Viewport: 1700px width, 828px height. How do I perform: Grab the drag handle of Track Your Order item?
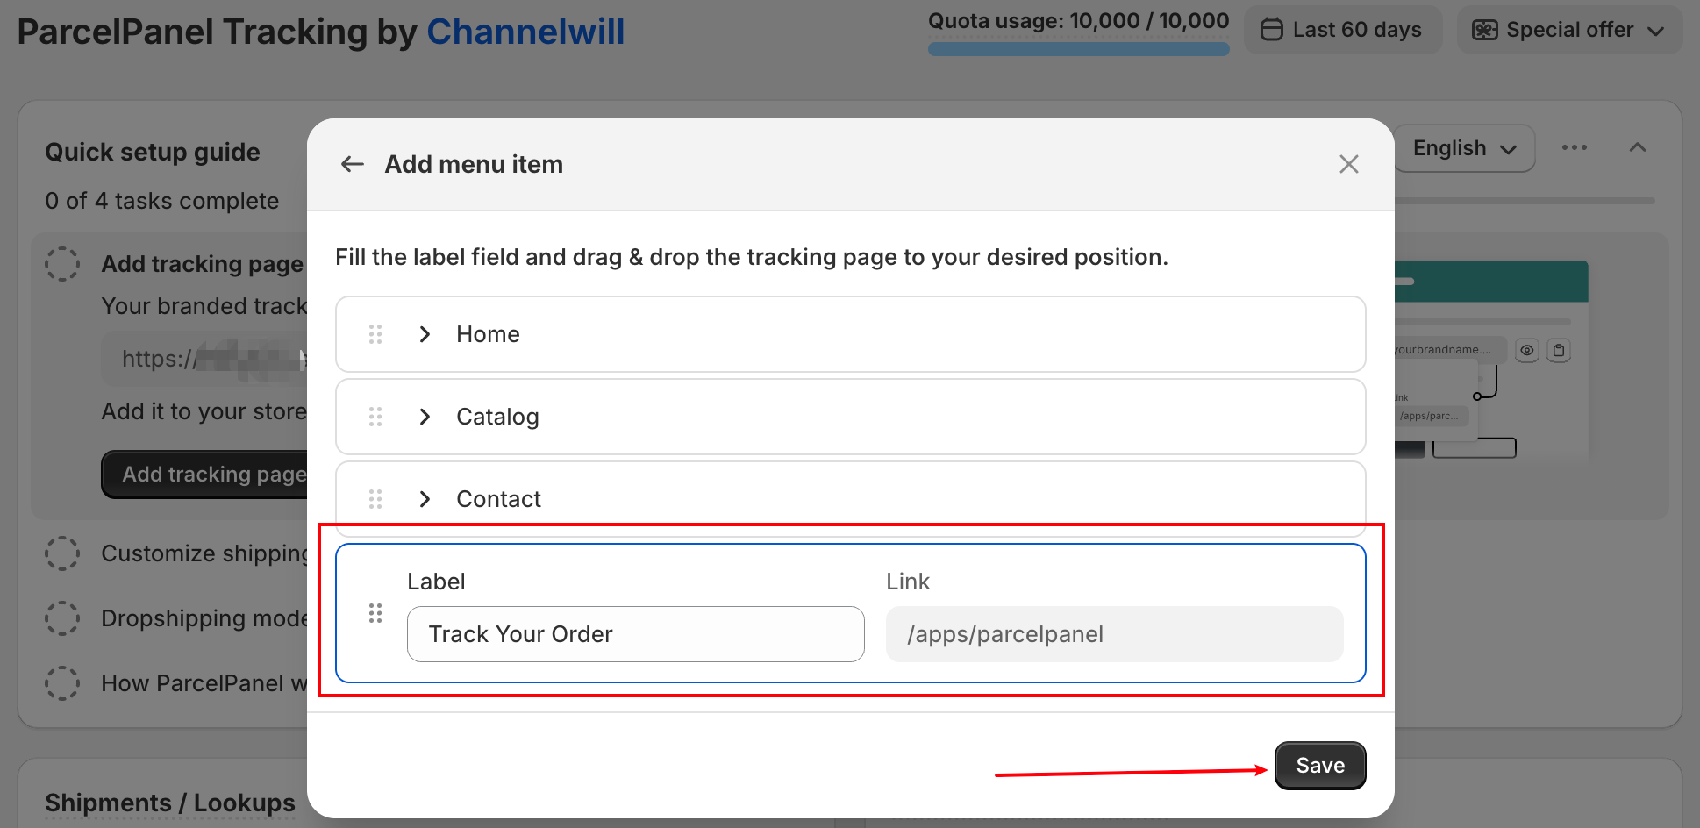pos(375,613)
